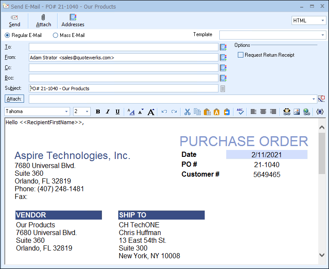Apply italic formatting
Viewport: 329px width, 269px height.
(x=108, y=112)
